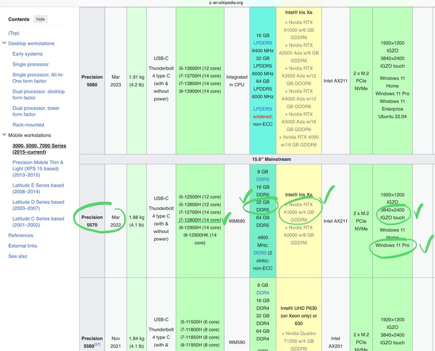Go to Early systems section

pyautogui.click(x=28, y=54)
